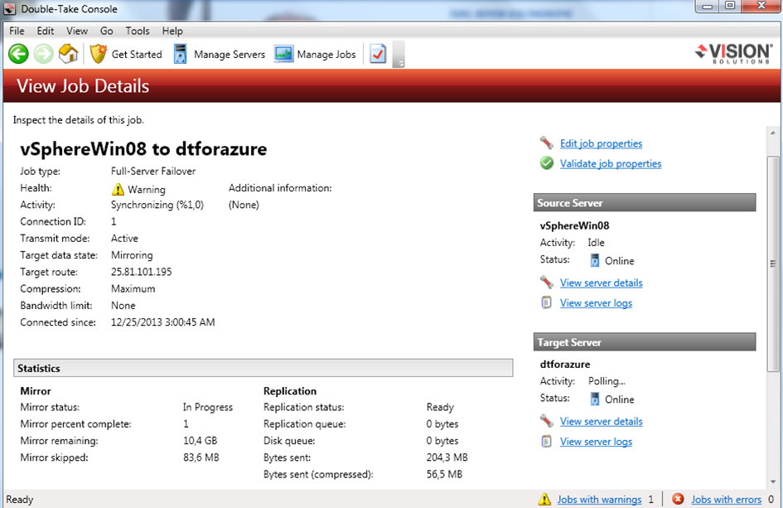
Task: Click the log page icon under Target Server
Action: (547, 442)
